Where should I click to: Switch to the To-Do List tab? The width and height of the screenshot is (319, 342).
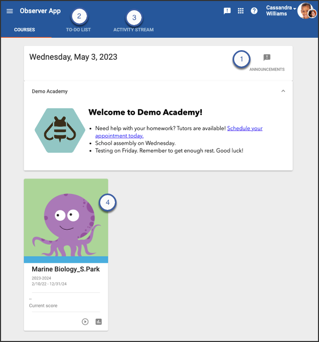pyautogui.click(x=78, y=30)
